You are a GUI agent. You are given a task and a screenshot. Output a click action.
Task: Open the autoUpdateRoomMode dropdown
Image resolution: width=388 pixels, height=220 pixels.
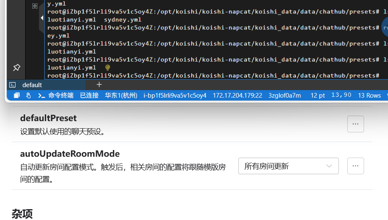[x=288, y=166]
